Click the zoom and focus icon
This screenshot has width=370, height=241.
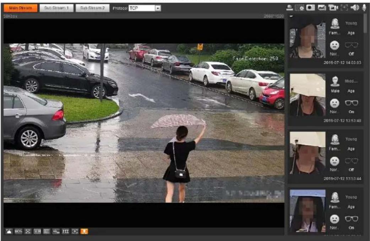tap(75, 231)
